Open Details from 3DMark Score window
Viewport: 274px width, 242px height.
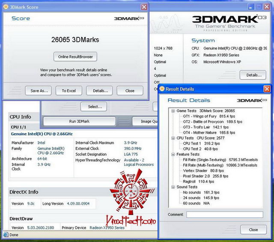99,90
